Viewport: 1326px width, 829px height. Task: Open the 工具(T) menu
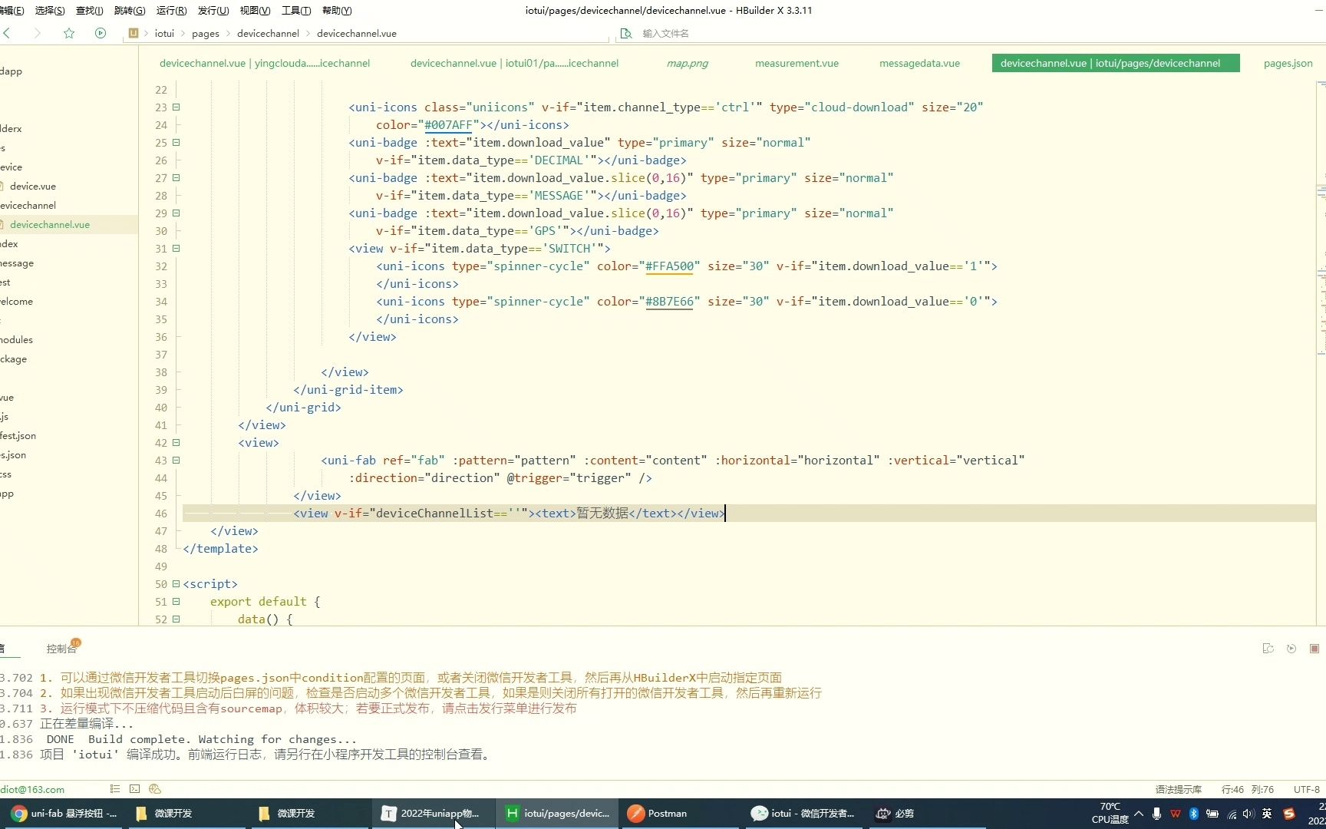pos(296,10)
